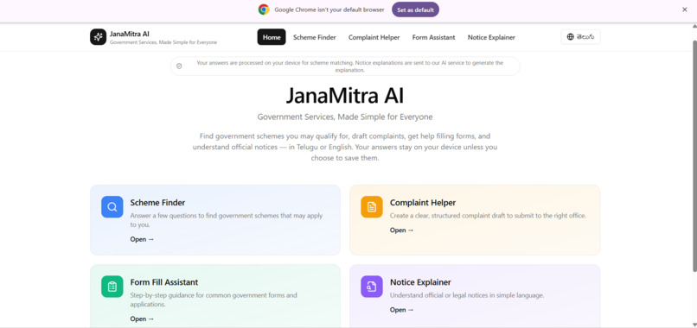Image resolution: width=697 pixels, height=328 pixels.
Task: Click the page's vertical scrollbar
Action: click(x=694, y=155)
